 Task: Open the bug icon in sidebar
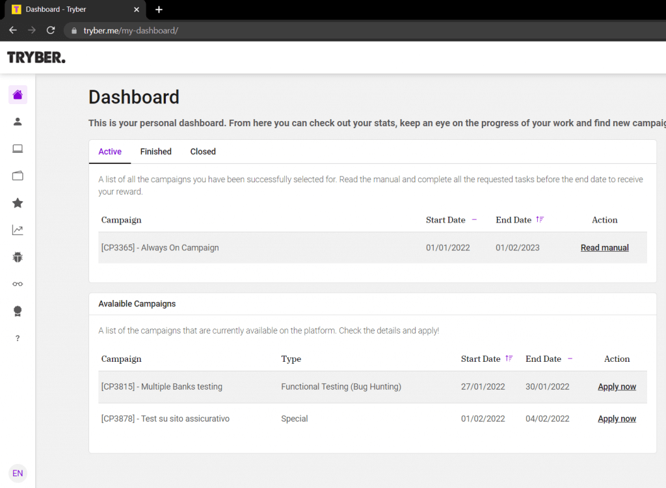(18, 257)
